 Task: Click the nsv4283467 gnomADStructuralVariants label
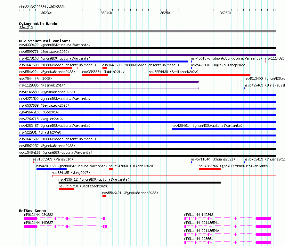click(55, 126)
